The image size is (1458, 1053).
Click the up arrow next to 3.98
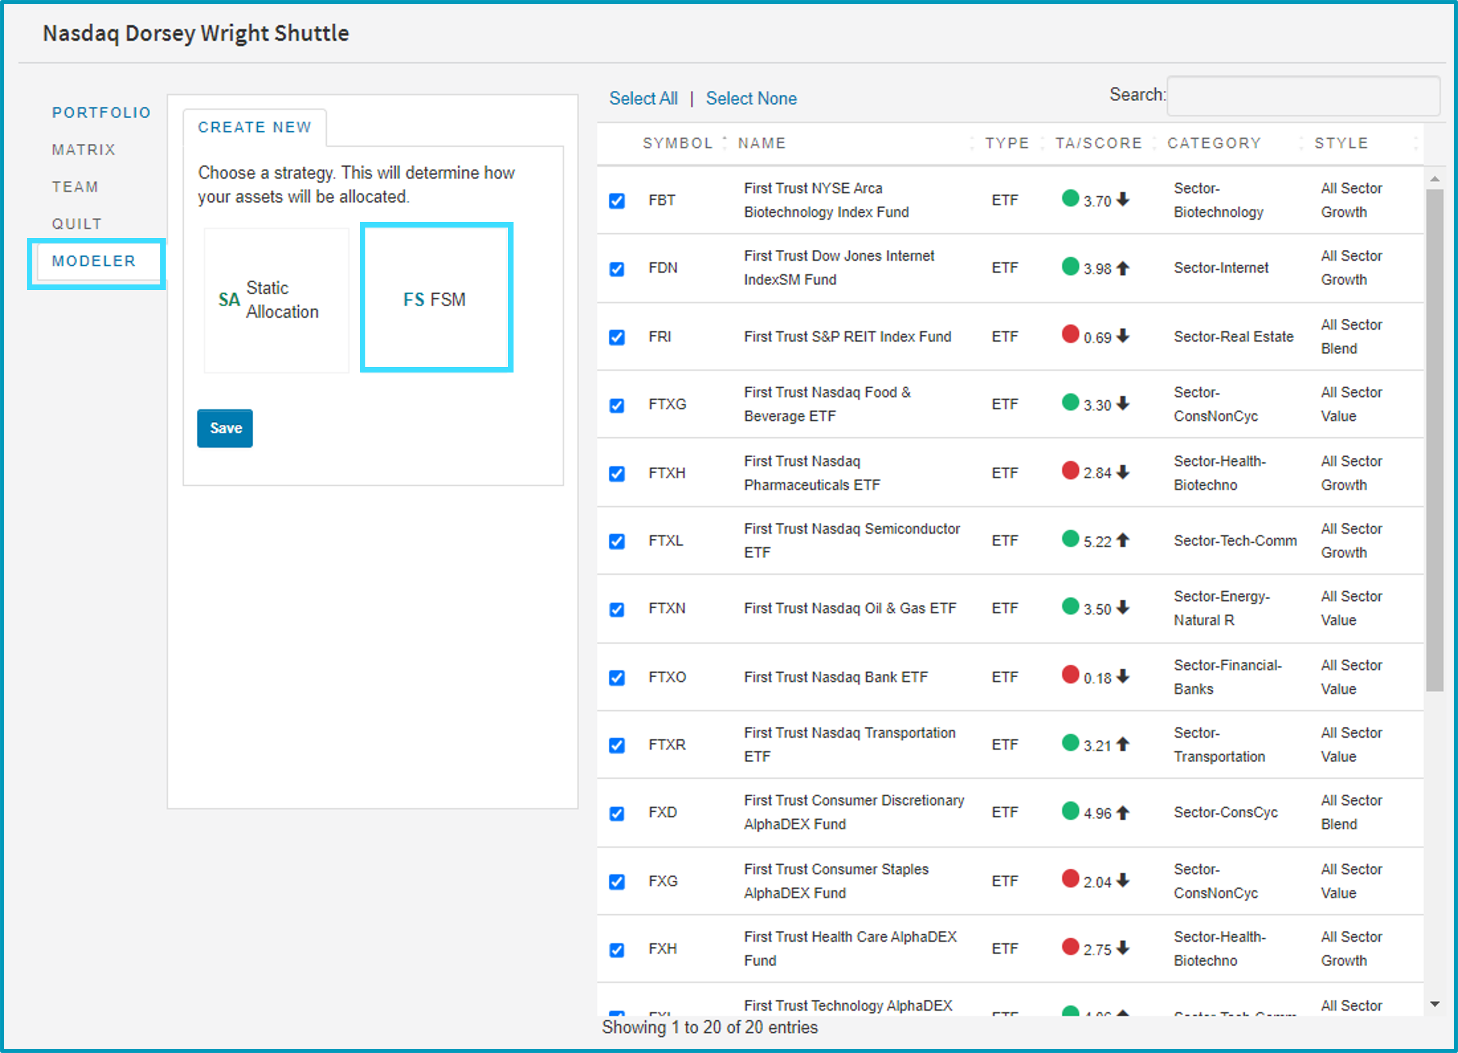tap(1122, 267)
